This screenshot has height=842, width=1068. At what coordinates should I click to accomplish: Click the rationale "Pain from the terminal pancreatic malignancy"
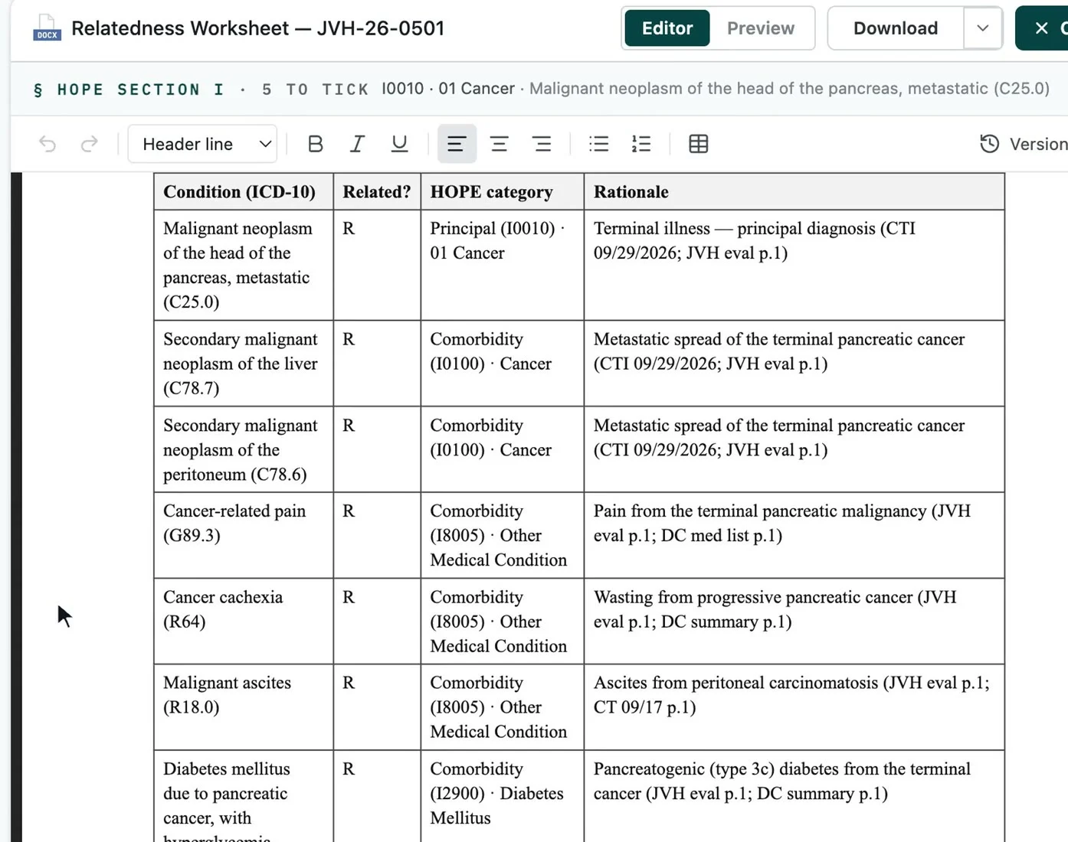pos(794,535)
